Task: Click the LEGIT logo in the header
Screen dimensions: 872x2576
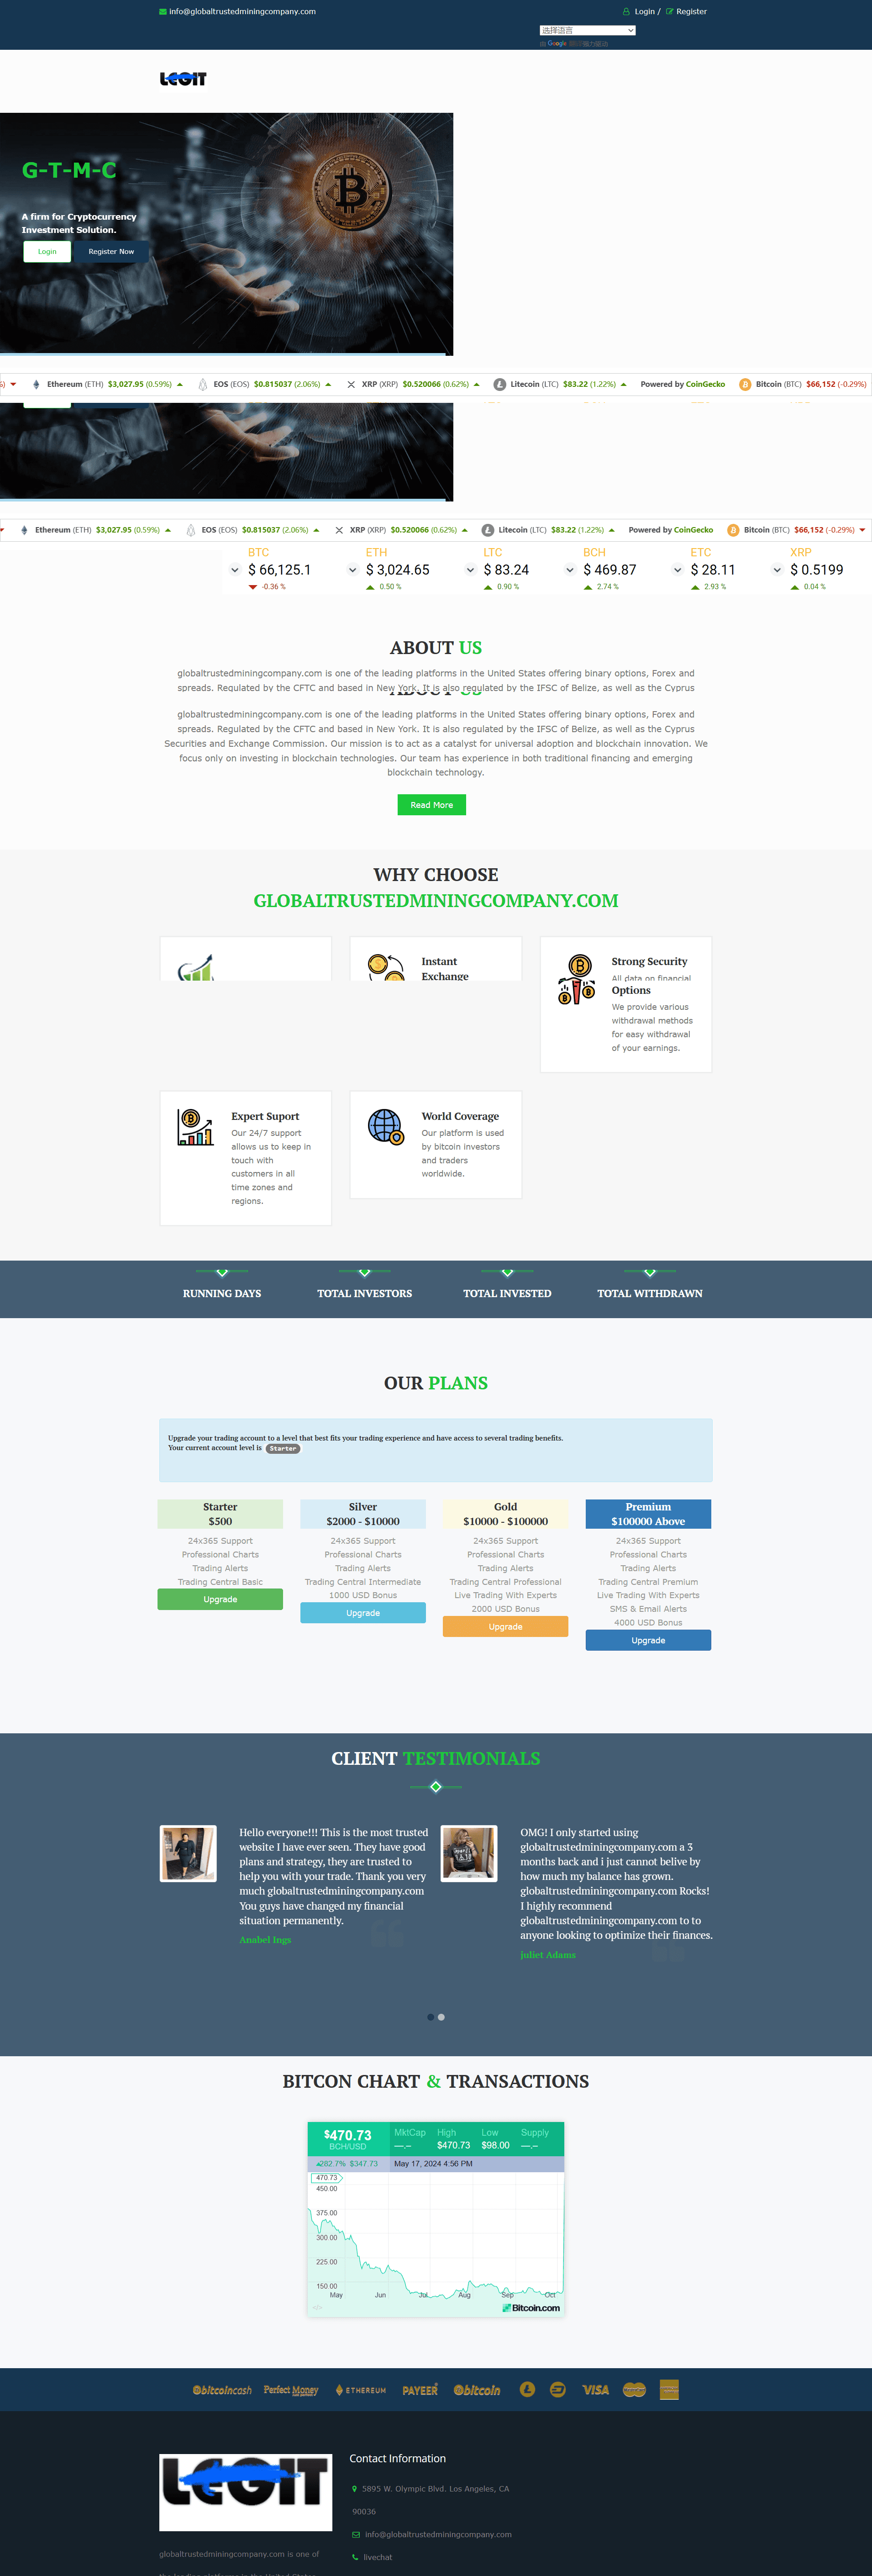Action: 183,79
